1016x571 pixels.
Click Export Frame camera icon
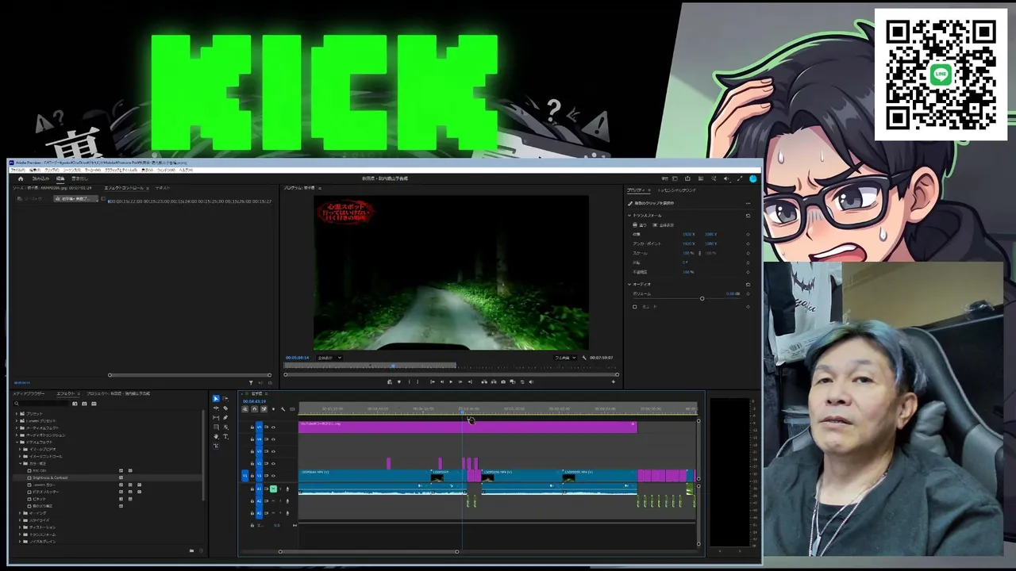pyautogui.click(x=503, y=381)
